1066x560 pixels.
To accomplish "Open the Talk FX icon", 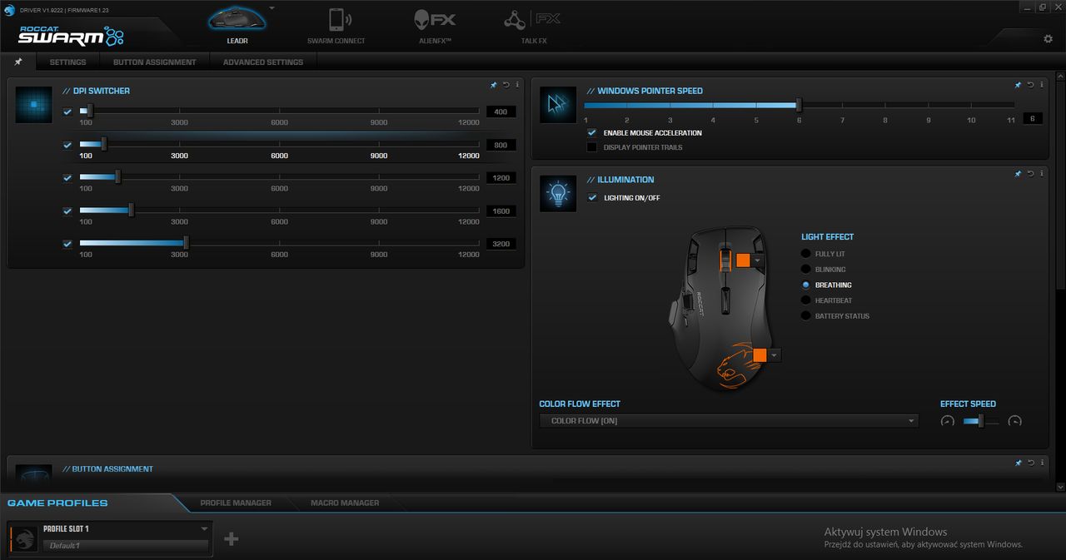I will [533, 20].
